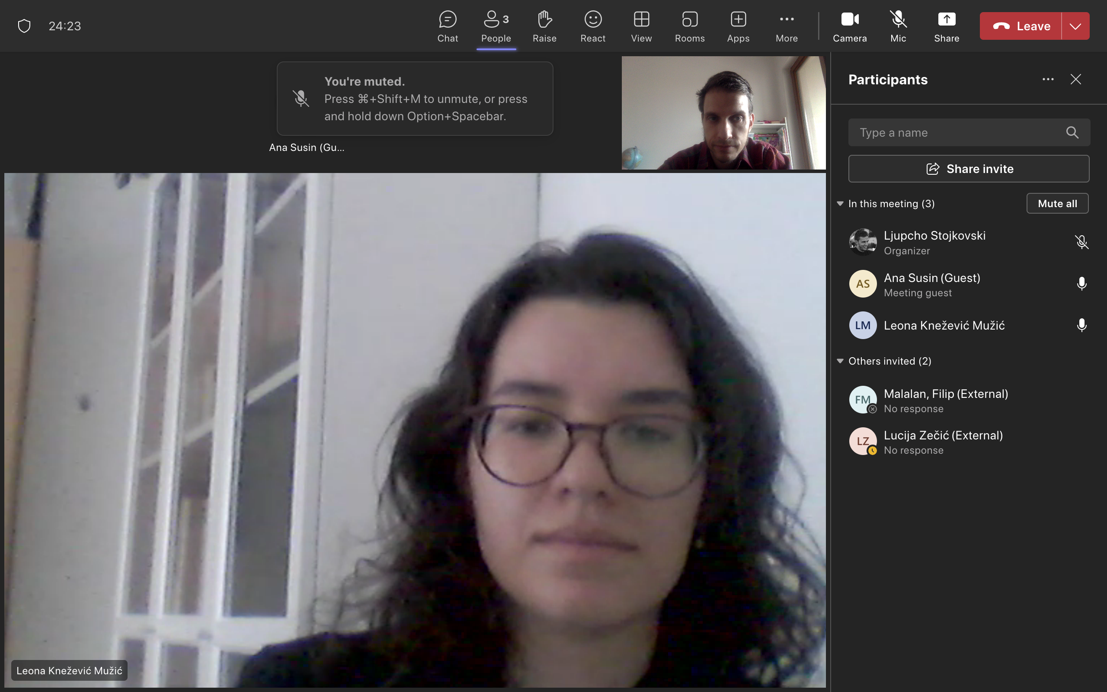Mute Ana Susin's microphone
Screen dimensions: 1107x692
point(1081,284)
